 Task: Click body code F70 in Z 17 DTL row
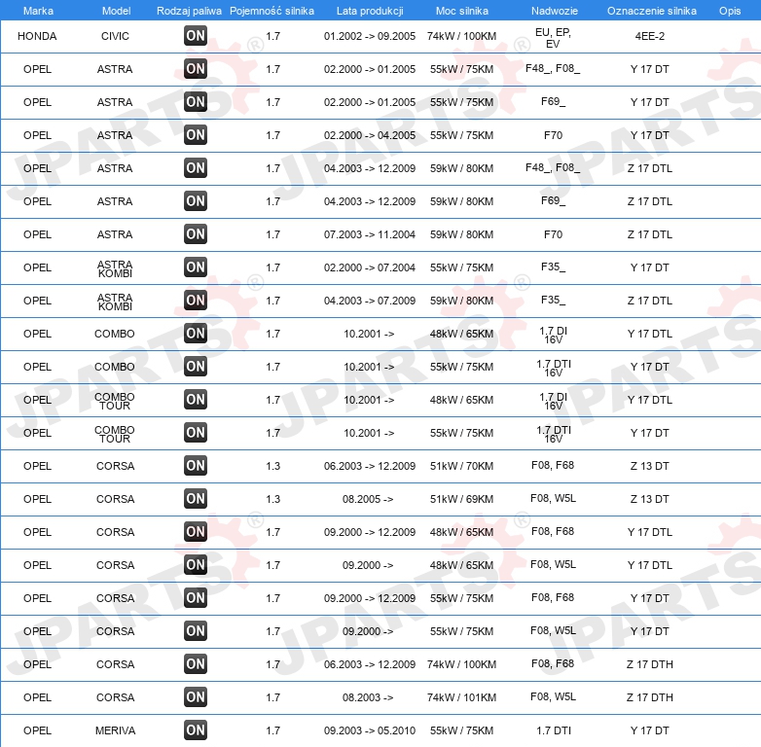553,234
